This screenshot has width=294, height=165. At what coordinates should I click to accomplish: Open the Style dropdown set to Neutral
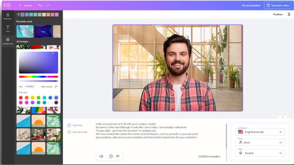(260, 153)
